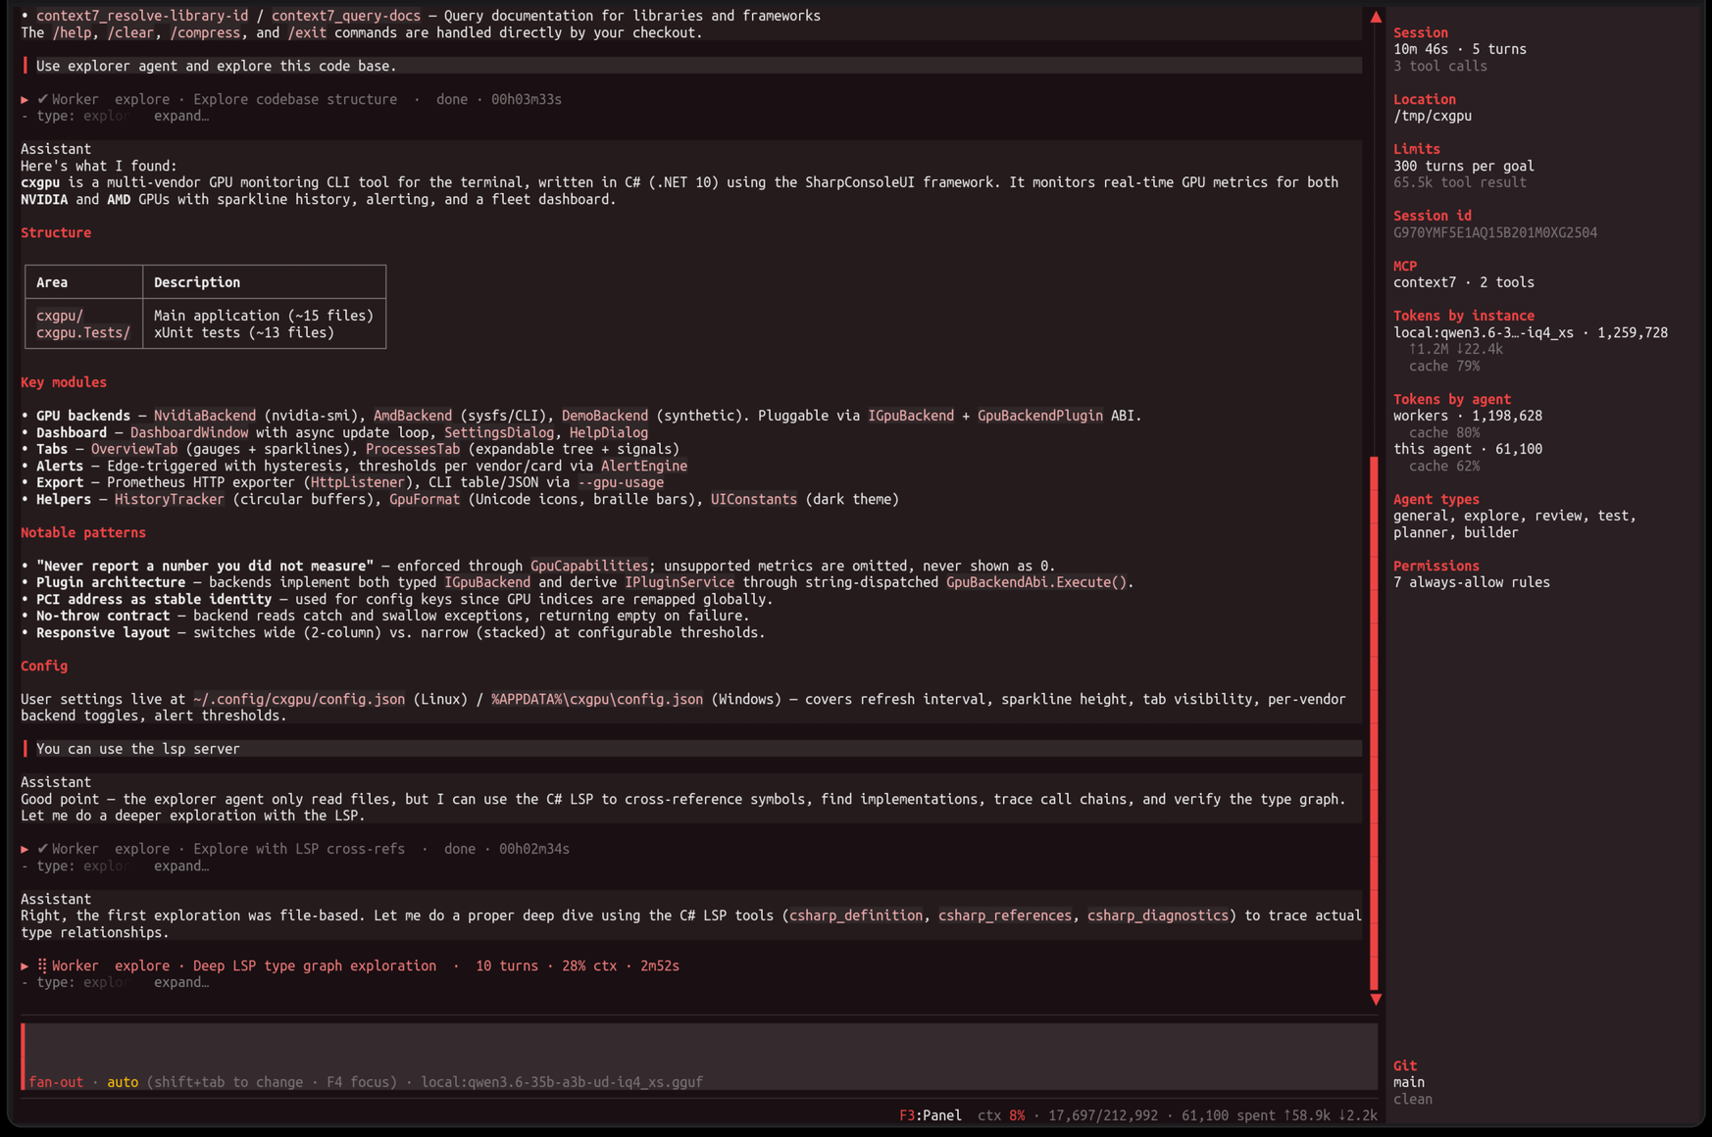This screenshot has width=1712, height=1137.
Task: Click the 'main' git branch label
Action: pos(1409,1082)
